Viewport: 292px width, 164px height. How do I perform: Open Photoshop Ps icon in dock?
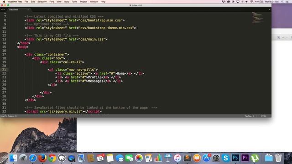tap(235, 158)
